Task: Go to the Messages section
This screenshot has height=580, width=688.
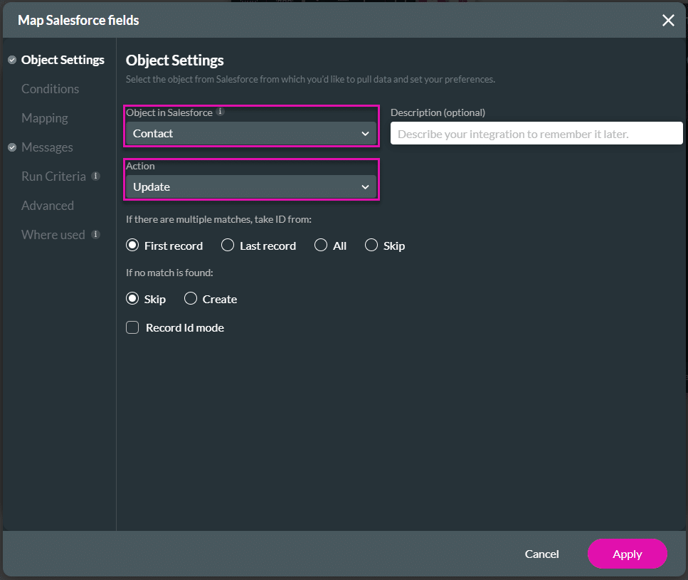Action: point(47,147)
